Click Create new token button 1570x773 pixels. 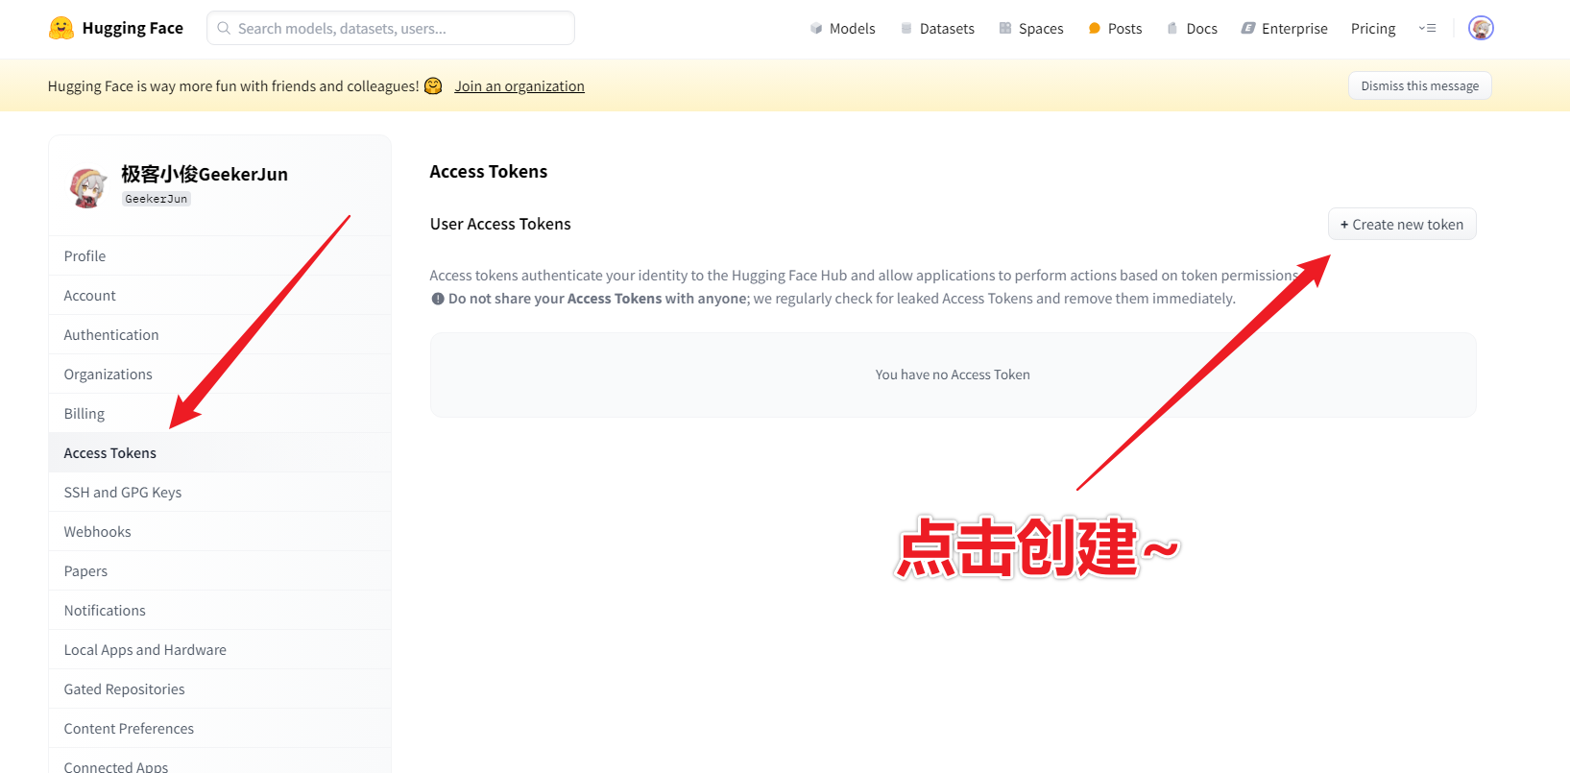pos(1402,224)
